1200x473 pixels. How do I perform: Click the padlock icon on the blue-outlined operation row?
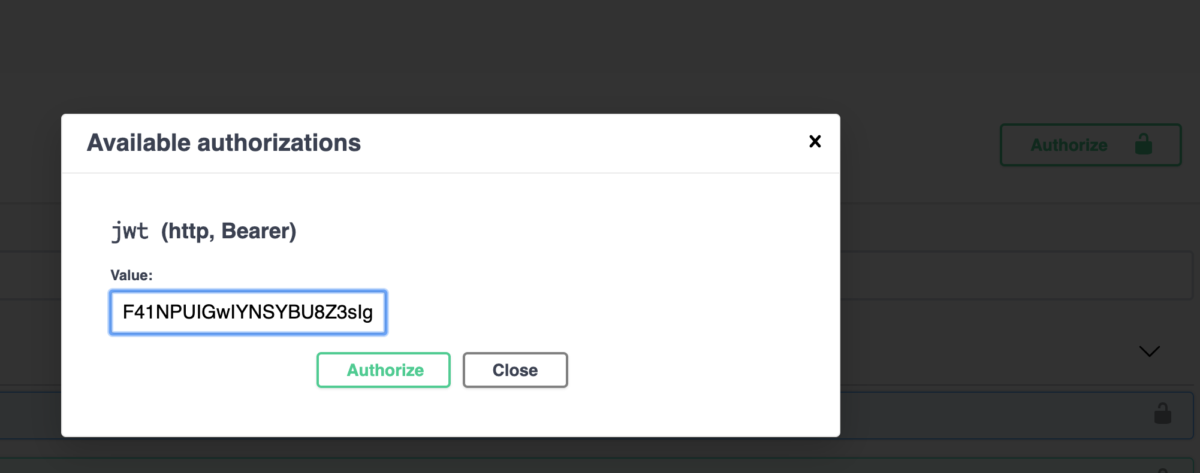(x=1162, y=414)
